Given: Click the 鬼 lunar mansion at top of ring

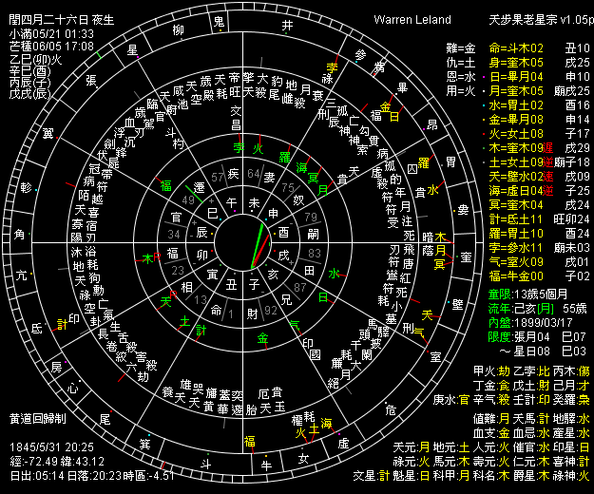Looking at the screenshot, I should point(220,21).
